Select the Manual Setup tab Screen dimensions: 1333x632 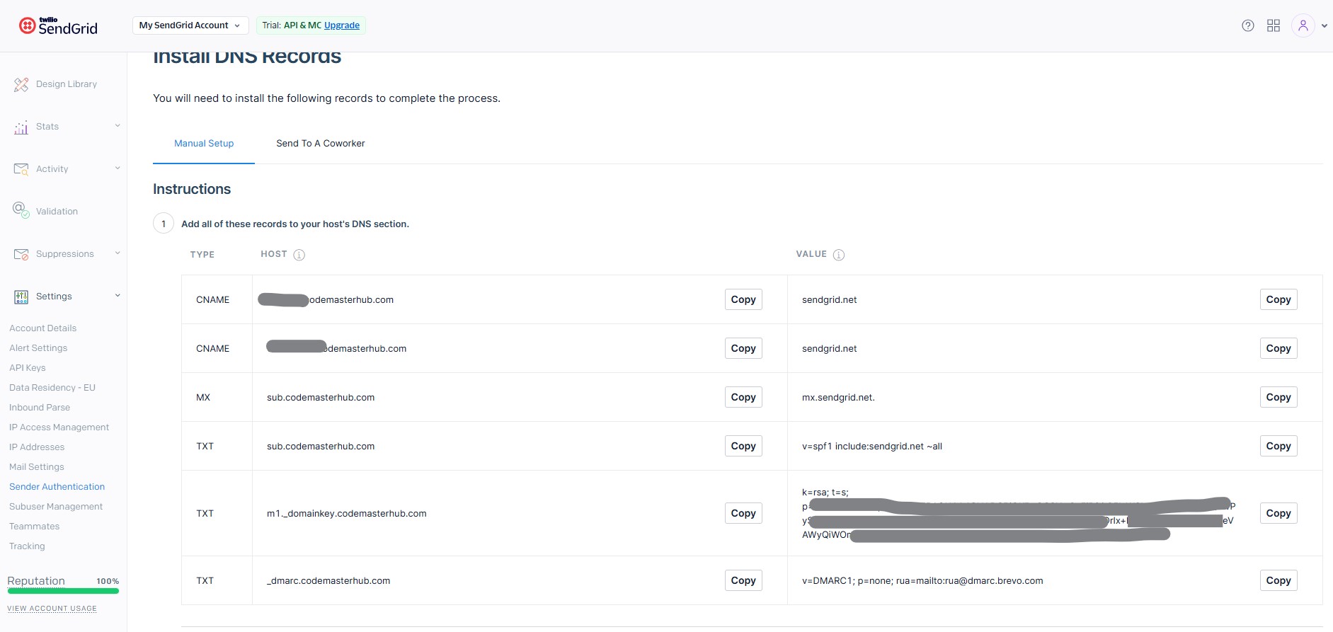(204, 144)
